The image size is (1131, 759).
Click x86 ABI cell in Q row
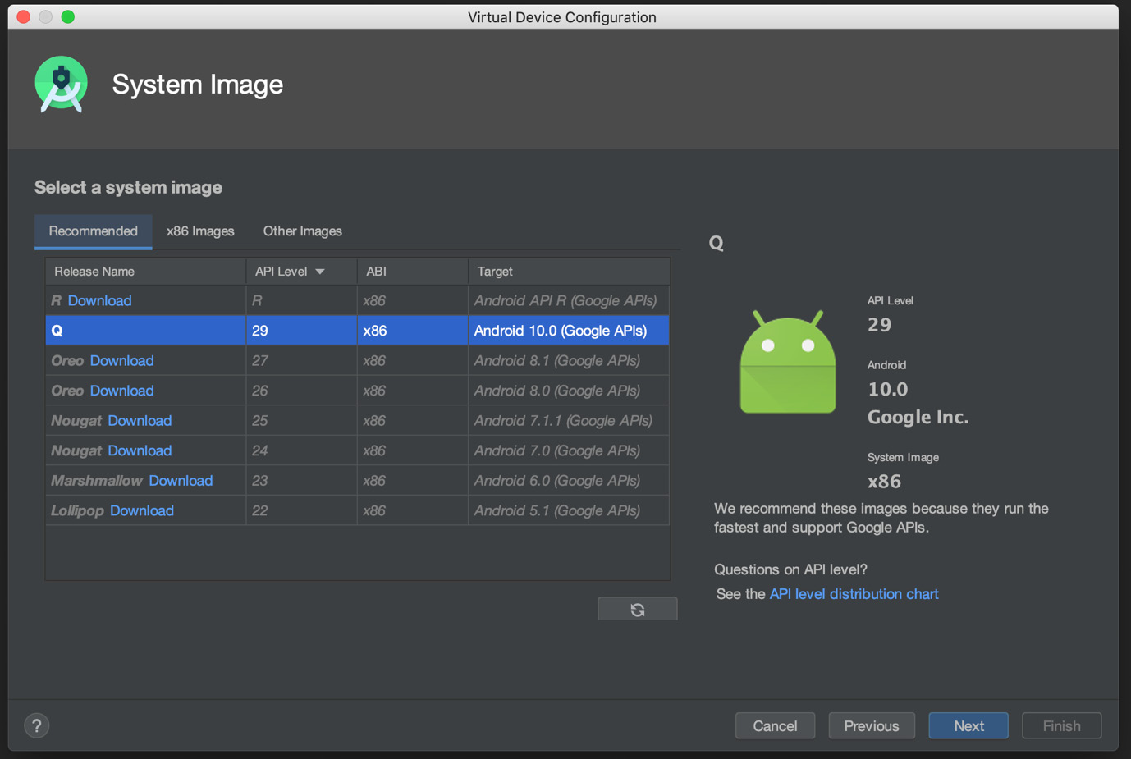coord(412,331)
